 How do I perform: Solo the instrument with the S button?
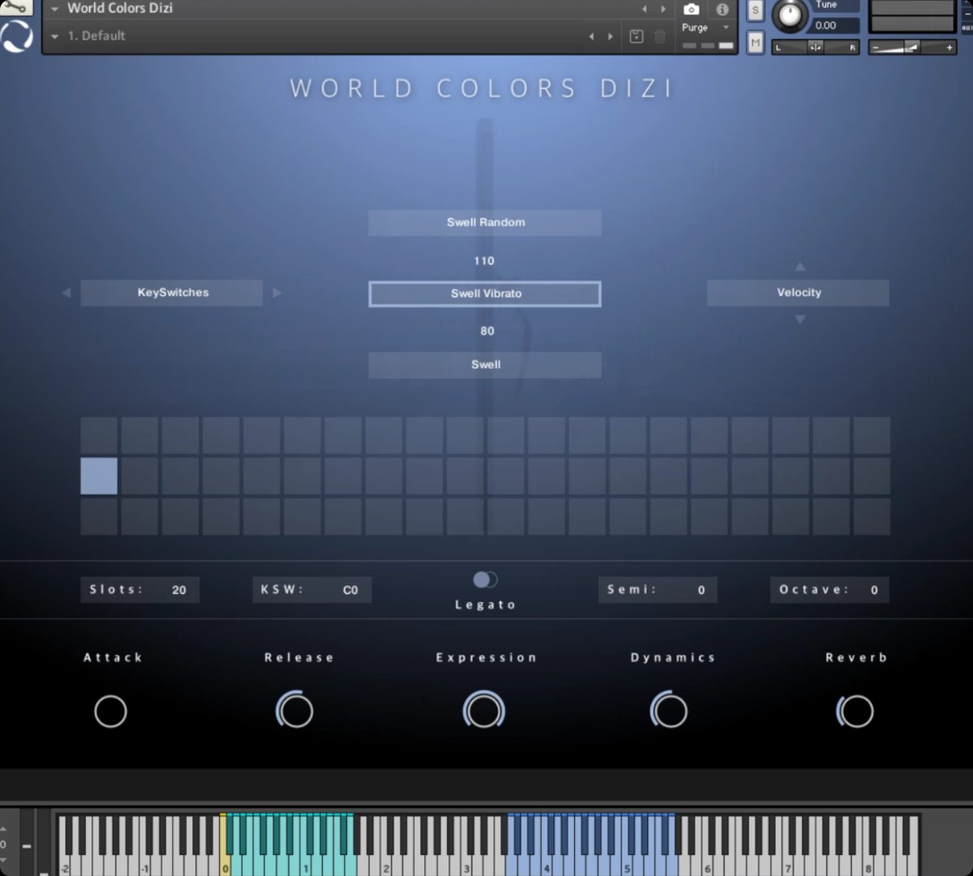[756, 11]
